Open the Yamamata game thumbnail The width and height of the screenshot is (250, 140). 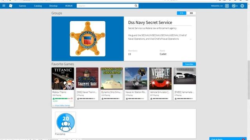click(x=185, y=76)
